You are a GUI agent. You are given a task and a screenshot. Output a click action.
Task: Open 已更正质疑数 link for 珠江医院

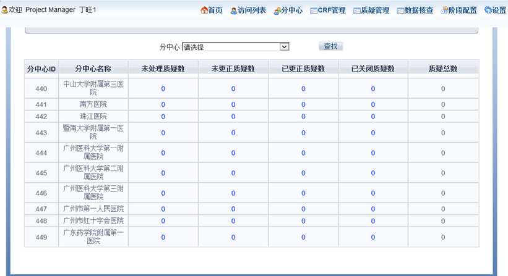tap(303, 116)
